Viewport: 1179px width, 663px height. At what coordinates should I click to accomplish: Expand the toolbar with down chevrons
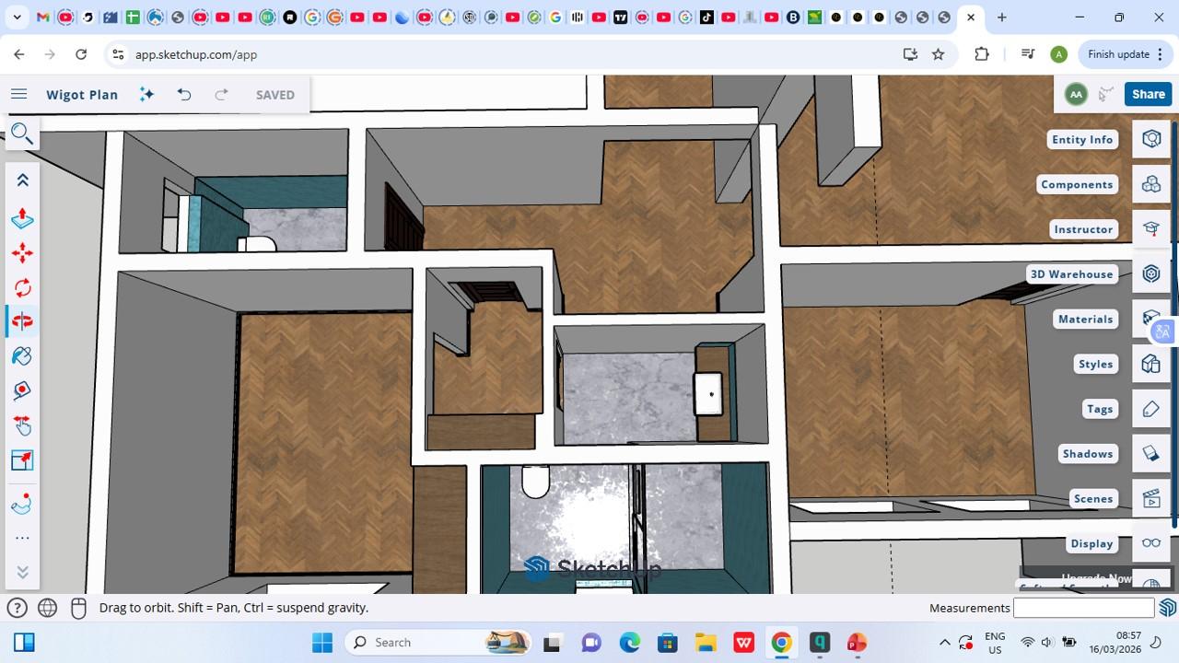point(22,572)
